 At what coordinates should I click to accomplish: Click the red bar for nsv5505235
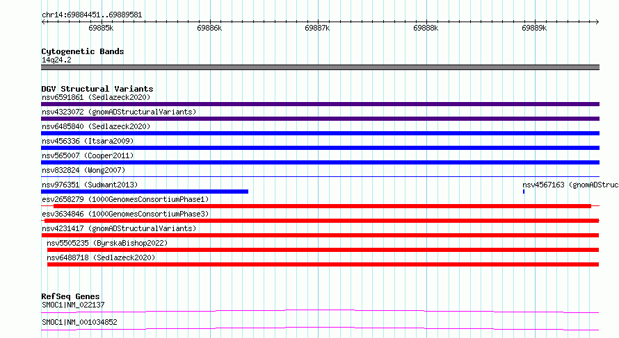tap(323, 250)
